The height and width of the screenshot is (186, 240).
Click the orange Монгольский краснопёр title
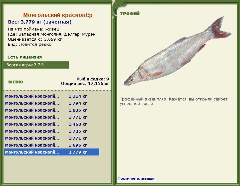pos(58,15)
